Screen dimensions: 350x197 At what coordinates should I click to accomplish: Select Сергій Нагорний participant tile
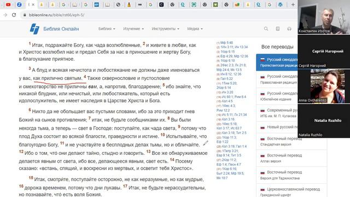pyautogui.click(x=324, y=51)
